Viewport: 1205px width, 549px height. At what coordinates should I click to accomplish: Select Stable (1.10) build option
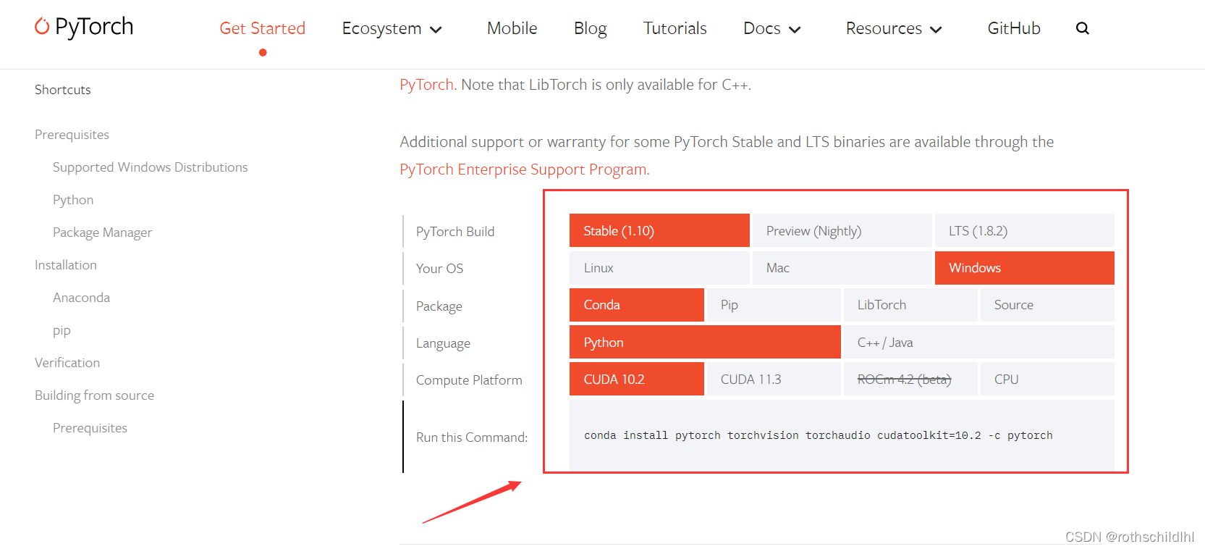pos(659,230)
